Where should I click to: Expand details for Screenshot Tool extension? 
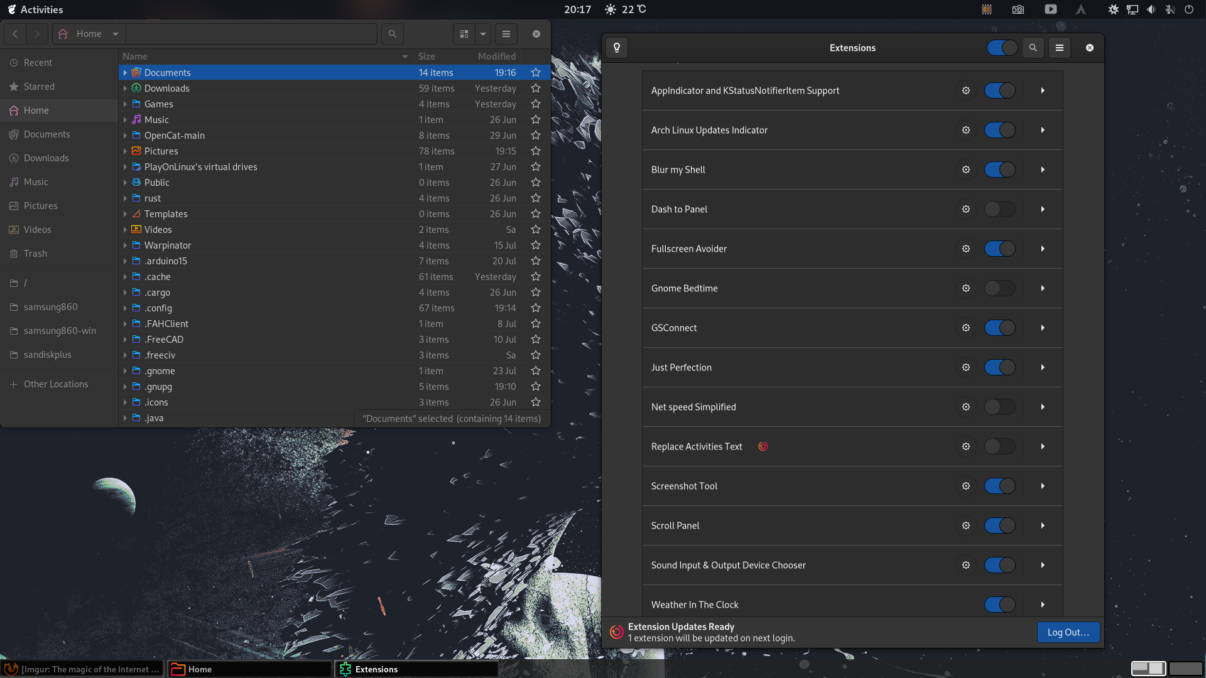click(1043, 486)
